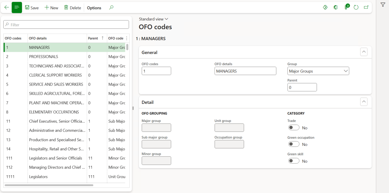Viewport: 389px width, 193px height.
Task: Click the OFO details input field
Action: click(245, 71)
